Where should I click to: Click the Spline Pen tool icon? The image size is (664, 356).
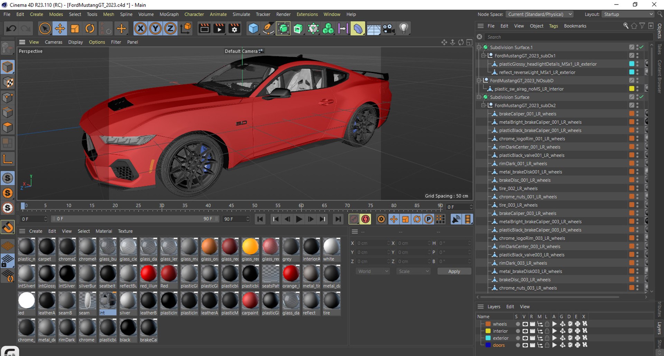point(268,28)
